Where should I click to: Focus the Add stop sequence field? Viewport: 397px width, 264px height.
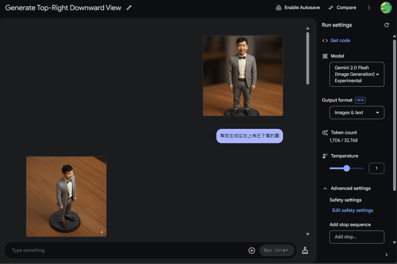tap(357, 237)
